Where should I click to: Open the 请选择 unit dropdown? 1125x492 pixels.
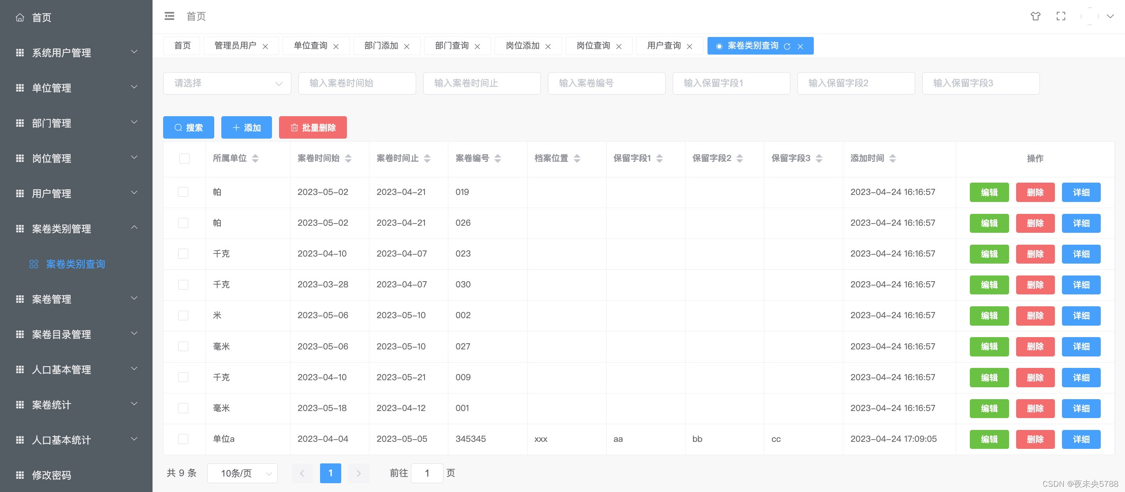(x=227, y=83)
